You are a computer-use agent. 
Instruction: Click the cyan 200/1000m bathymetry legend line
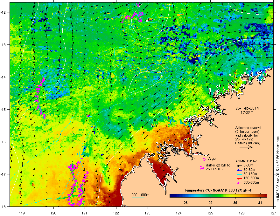coord(138,198)
